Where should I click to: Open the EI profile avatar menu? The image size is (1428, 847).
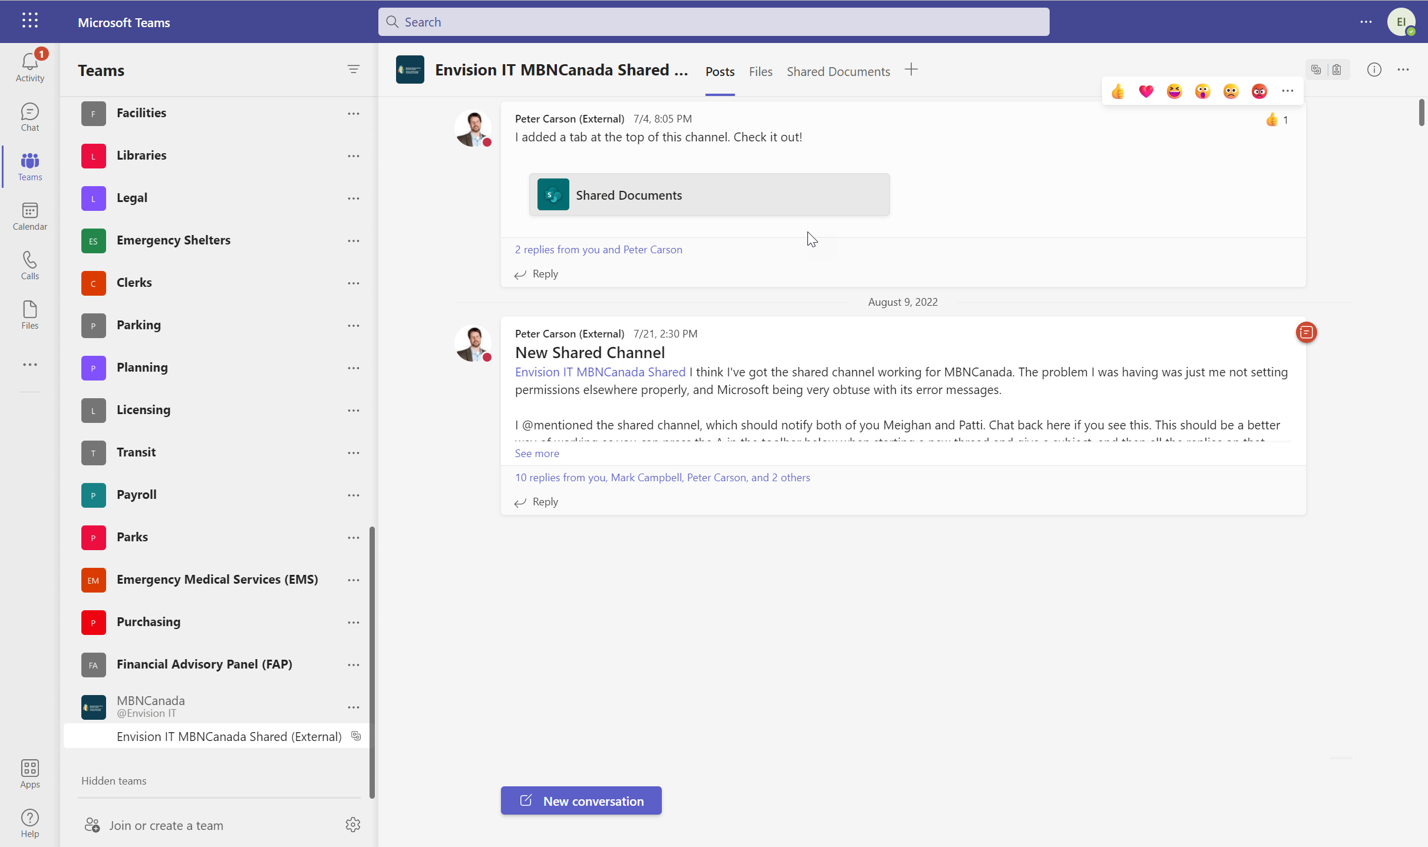pos(1401,22)
